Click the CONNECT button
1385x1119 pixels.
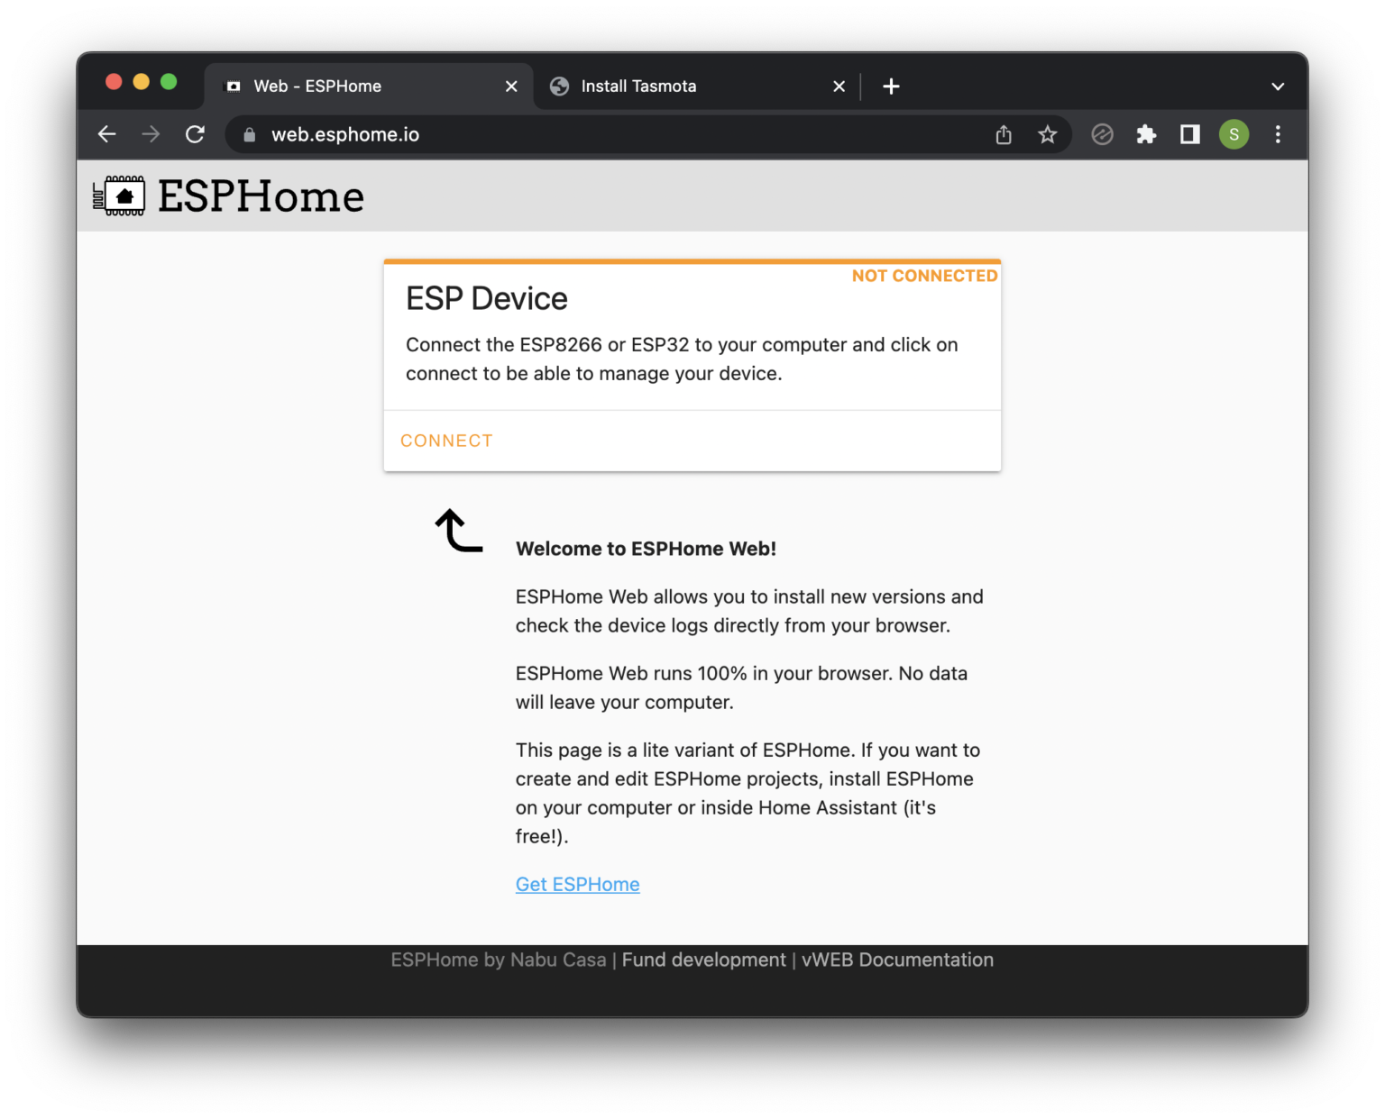pyautogui.click(x=446, y=441)
